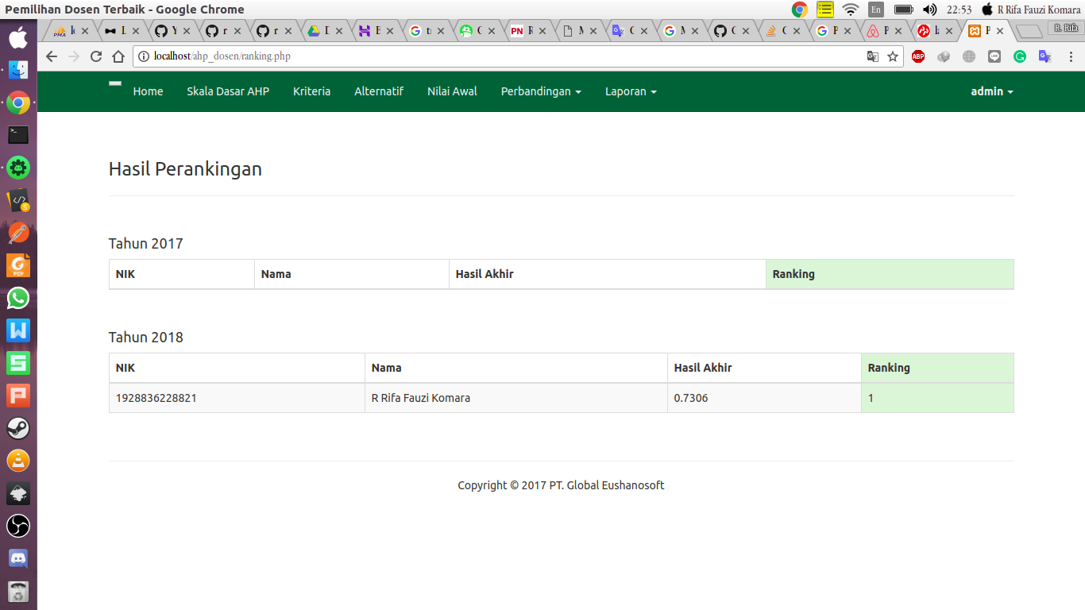Open Postman from the dock
This screenshot has height=610, width=1085.
click(x=18, y=233)
